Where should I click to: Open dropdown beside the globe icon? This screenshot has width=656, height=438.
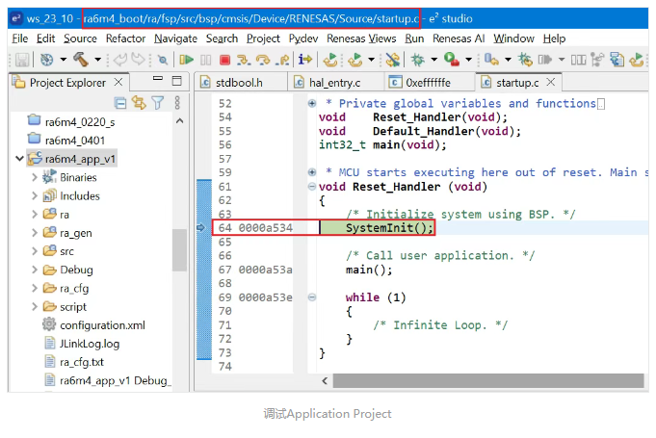coord(64,60)
